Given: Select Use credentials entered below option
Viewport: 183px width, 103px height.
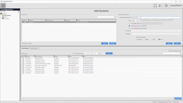Looking at the screenshot, I should click(x=129, y=29).
